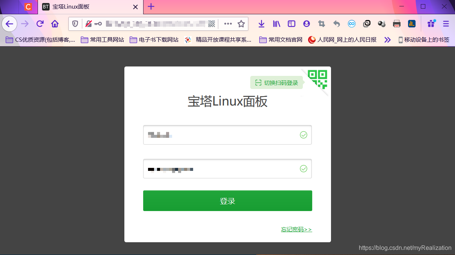Open the downloads panel
This screenshot has height=255, width=455.
click(262, 24)
